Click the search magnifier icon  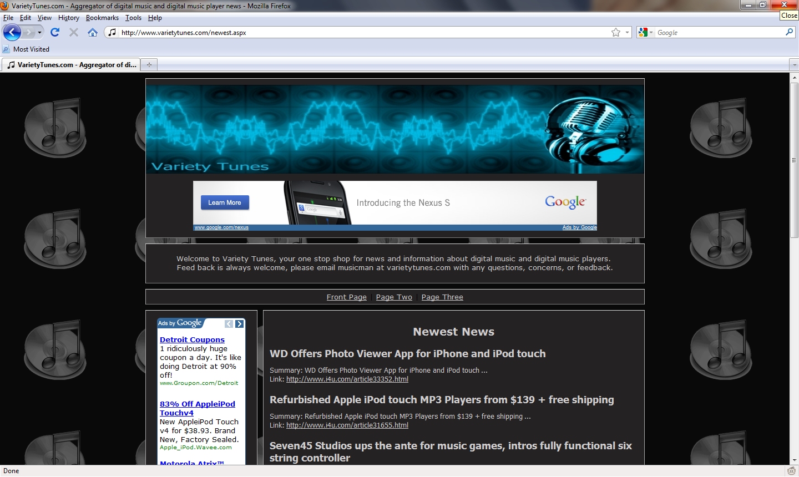coord(789,33)
